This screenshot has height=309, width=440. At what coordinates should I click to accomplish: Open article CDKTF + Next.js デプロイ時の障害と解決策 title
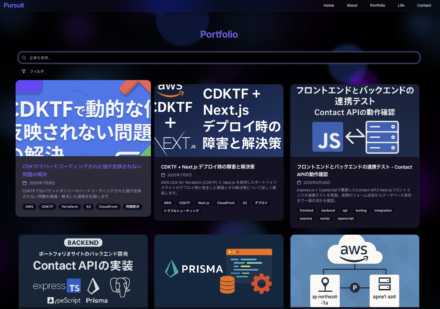[x=208, y=167]
